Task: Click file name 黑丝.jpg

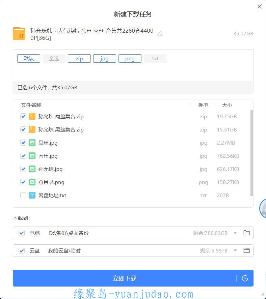Action: 48,143
